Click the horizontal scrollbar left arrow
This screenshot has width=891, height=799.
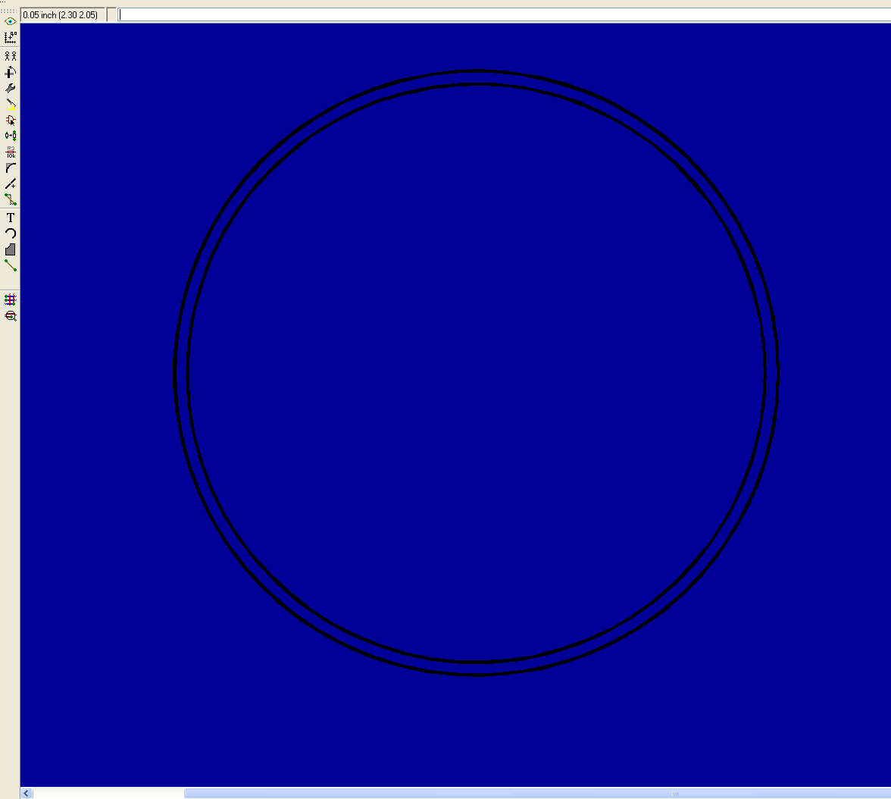tap(27, 793)
